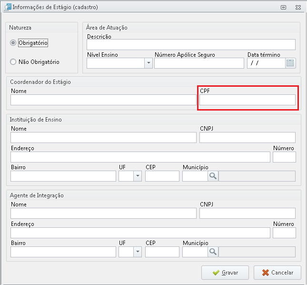Open UF dropdown under Instituição de Ensino

(138, 176)
